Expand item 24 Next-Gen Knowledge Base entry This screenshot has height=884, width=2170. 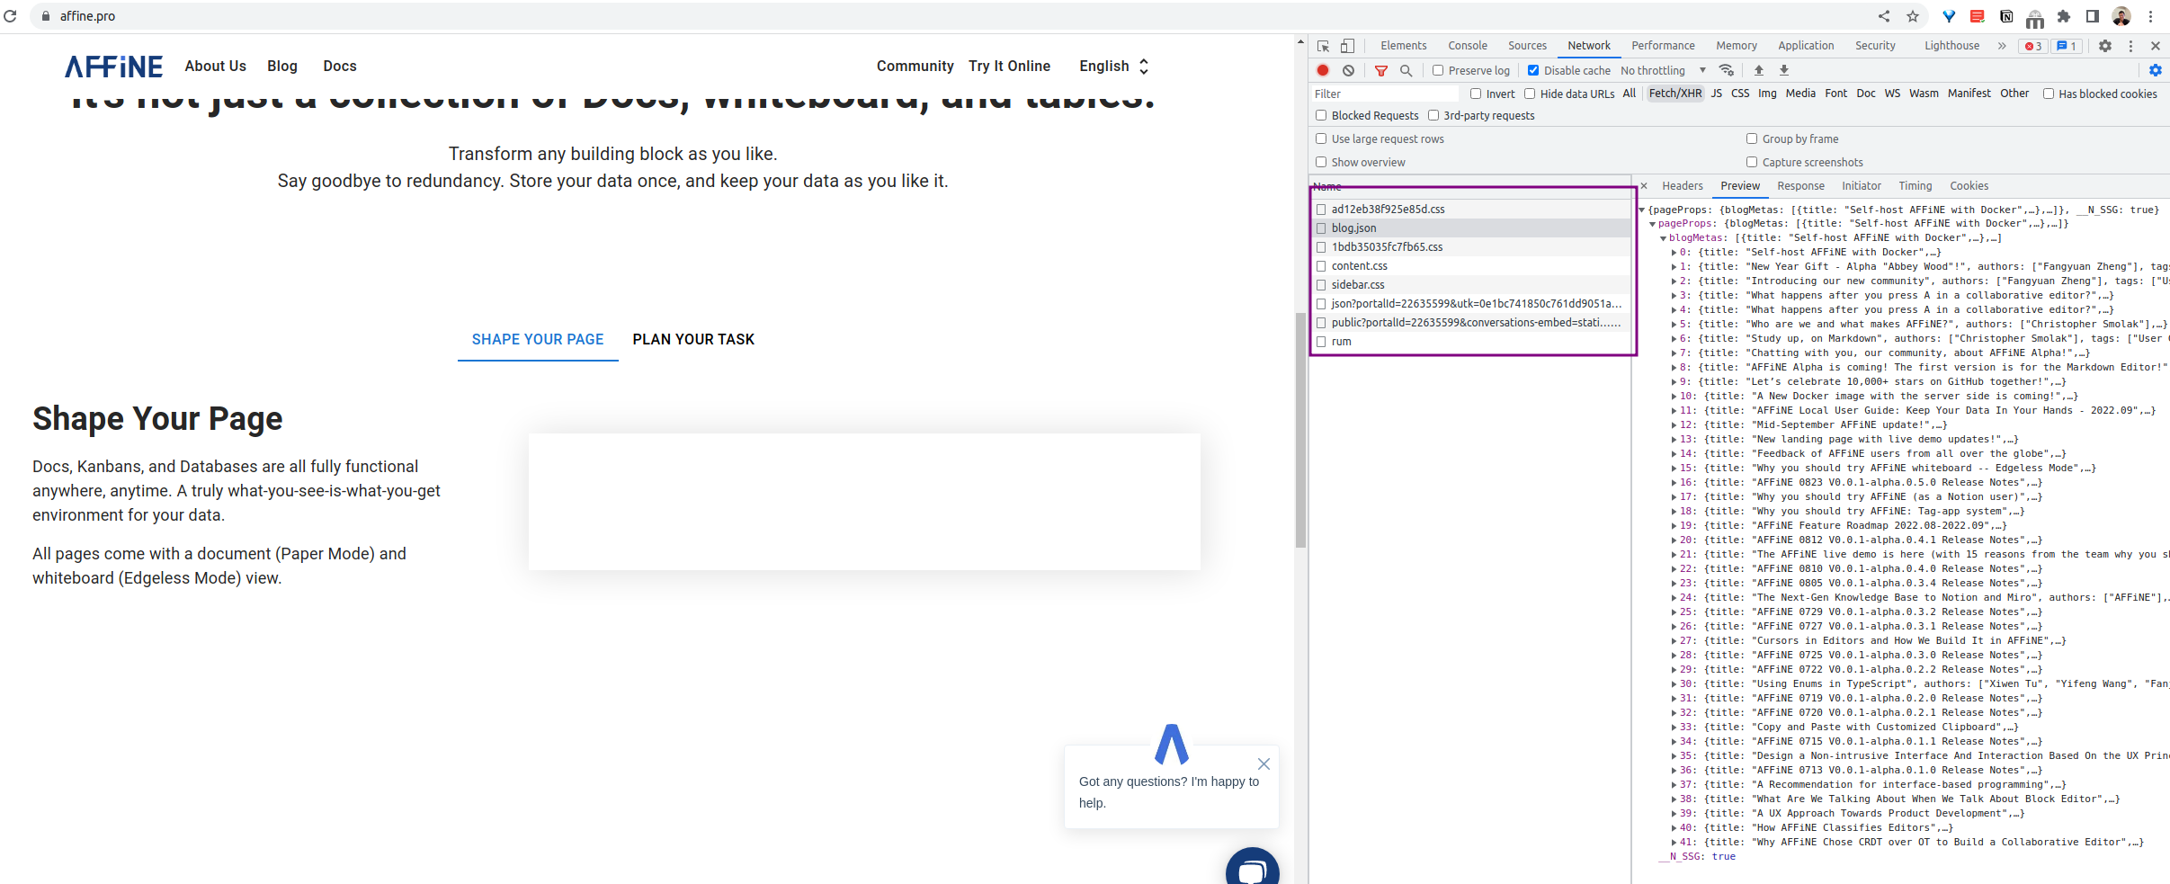[x=1674, y=598]
